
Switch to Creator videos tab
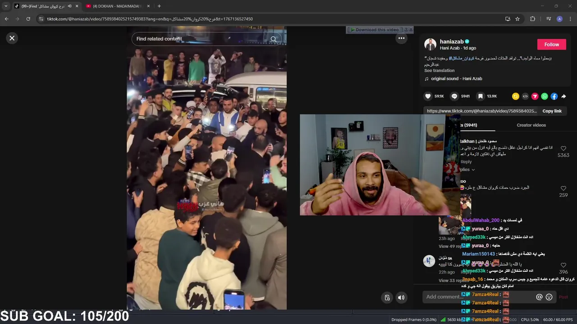tap(531, 125)
